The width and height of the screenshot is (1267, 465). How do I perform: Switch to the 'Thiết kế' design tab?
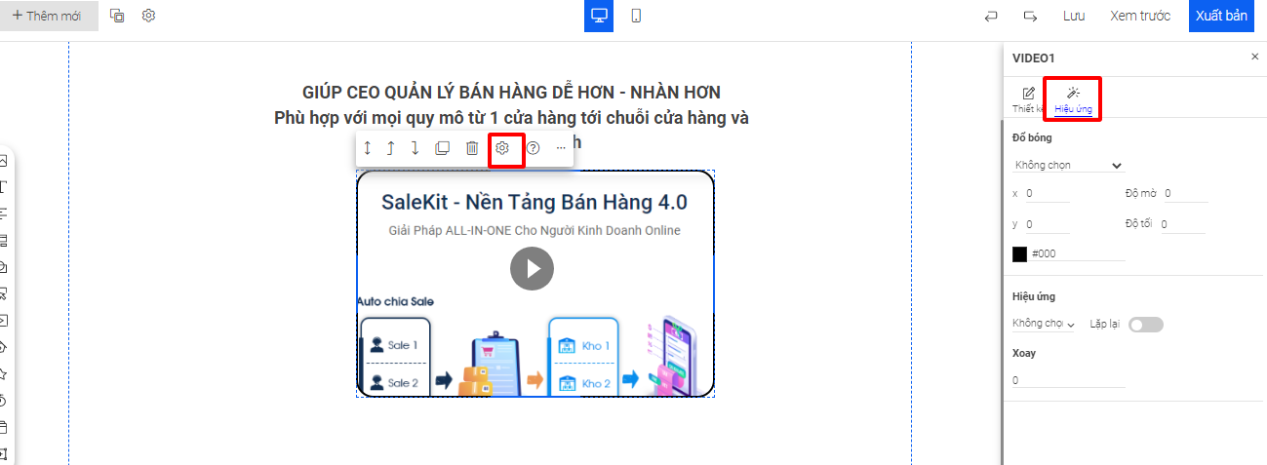pyautogui.click(x=1027, y=99)
